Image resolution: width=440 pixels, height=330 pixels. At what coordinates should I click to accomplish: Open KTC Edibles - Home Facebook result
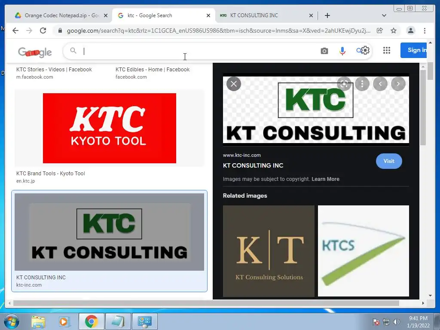click(153, 70)
